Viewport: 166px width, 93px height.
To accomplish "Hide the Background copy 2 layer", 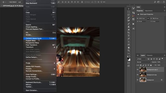I will tap(137, 69).
